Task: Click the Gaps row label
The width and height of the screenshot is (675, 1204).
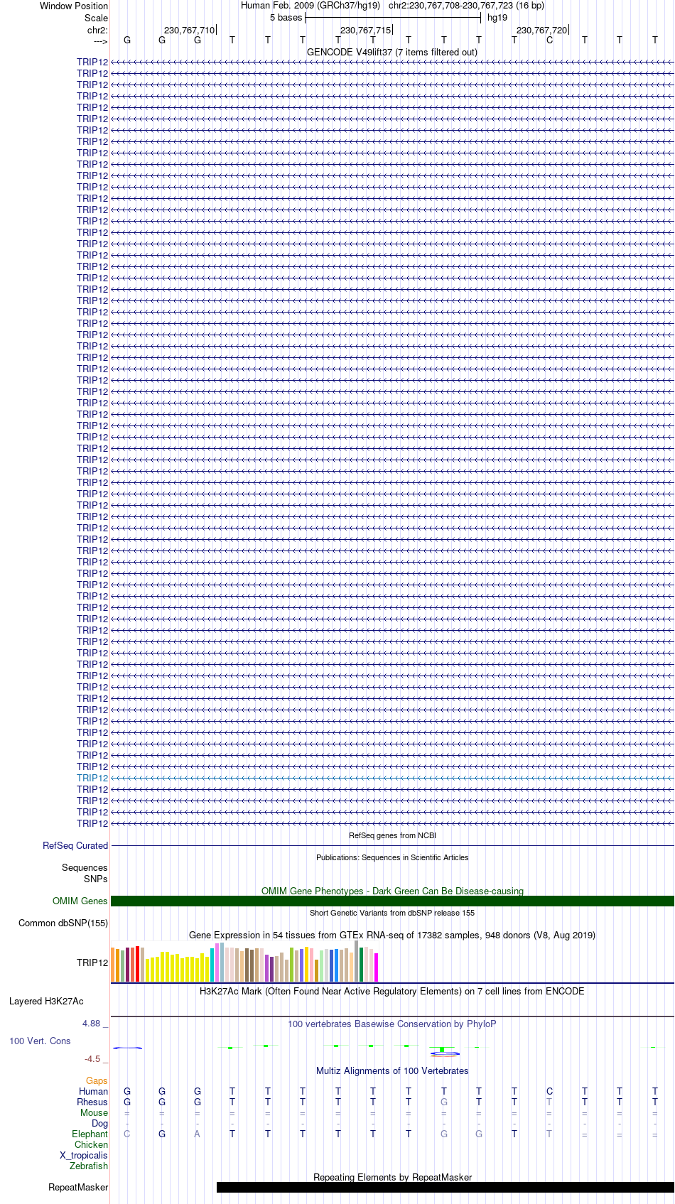Action: (x=97, y=1081)
